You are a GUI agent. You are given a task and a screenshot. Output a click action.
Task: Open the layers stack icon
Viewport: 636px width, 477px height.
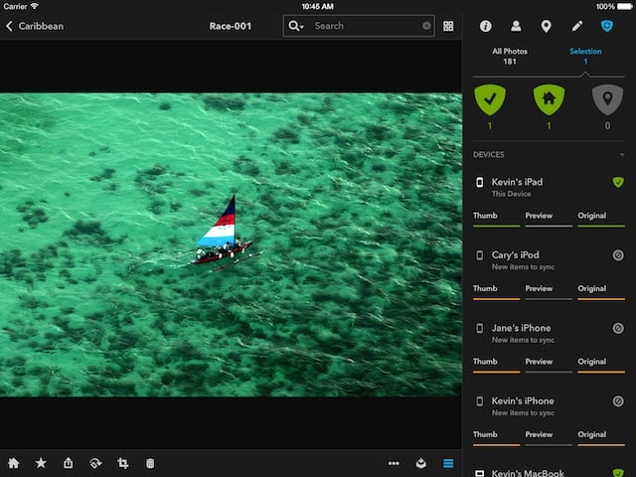coord(421,463)
